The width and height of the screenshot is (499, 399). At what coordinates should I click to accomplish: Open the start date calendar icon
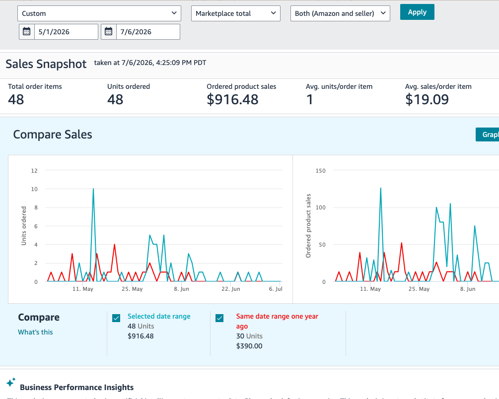click(27, 31)
